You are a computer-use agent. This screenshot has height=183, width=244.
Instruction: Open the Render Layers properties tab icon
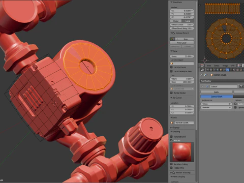click(211, 70)
